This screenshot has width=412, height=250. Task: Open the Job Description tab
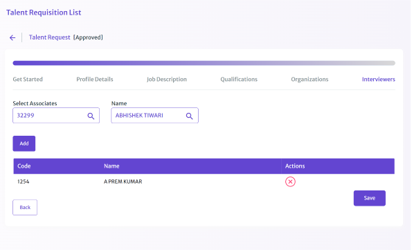(167, 79)
